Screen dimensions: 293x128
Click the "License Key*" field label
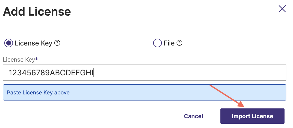pos(19,60)
